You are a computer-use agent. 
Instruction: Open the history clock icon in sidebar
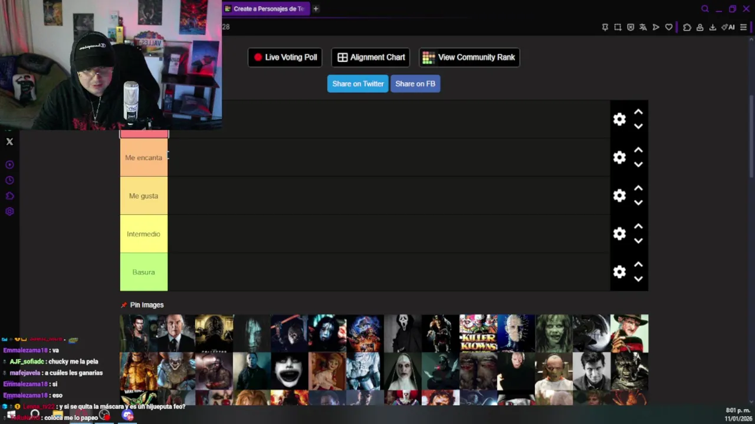[9, 180]
